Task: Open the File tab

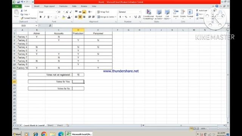Action: point(17,6)
